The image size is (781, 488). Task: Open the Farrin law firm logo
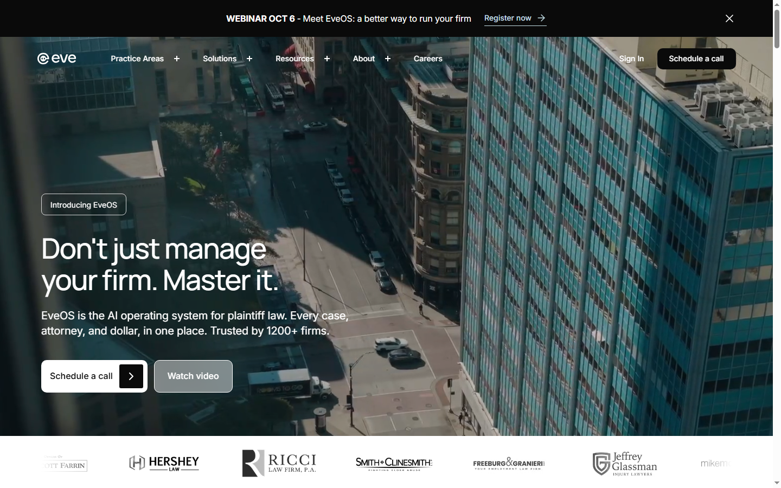click(65, 464)
